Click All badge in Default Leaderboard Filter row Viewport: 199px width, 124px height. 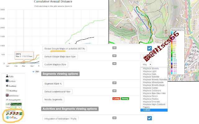(114, 91)
